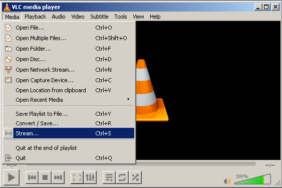The image size is (282, 188).
Task: Open the Media menu
Action: coord(12,17)
